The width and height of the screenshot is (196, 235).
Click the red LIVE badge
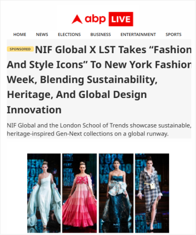pos(121,19)
